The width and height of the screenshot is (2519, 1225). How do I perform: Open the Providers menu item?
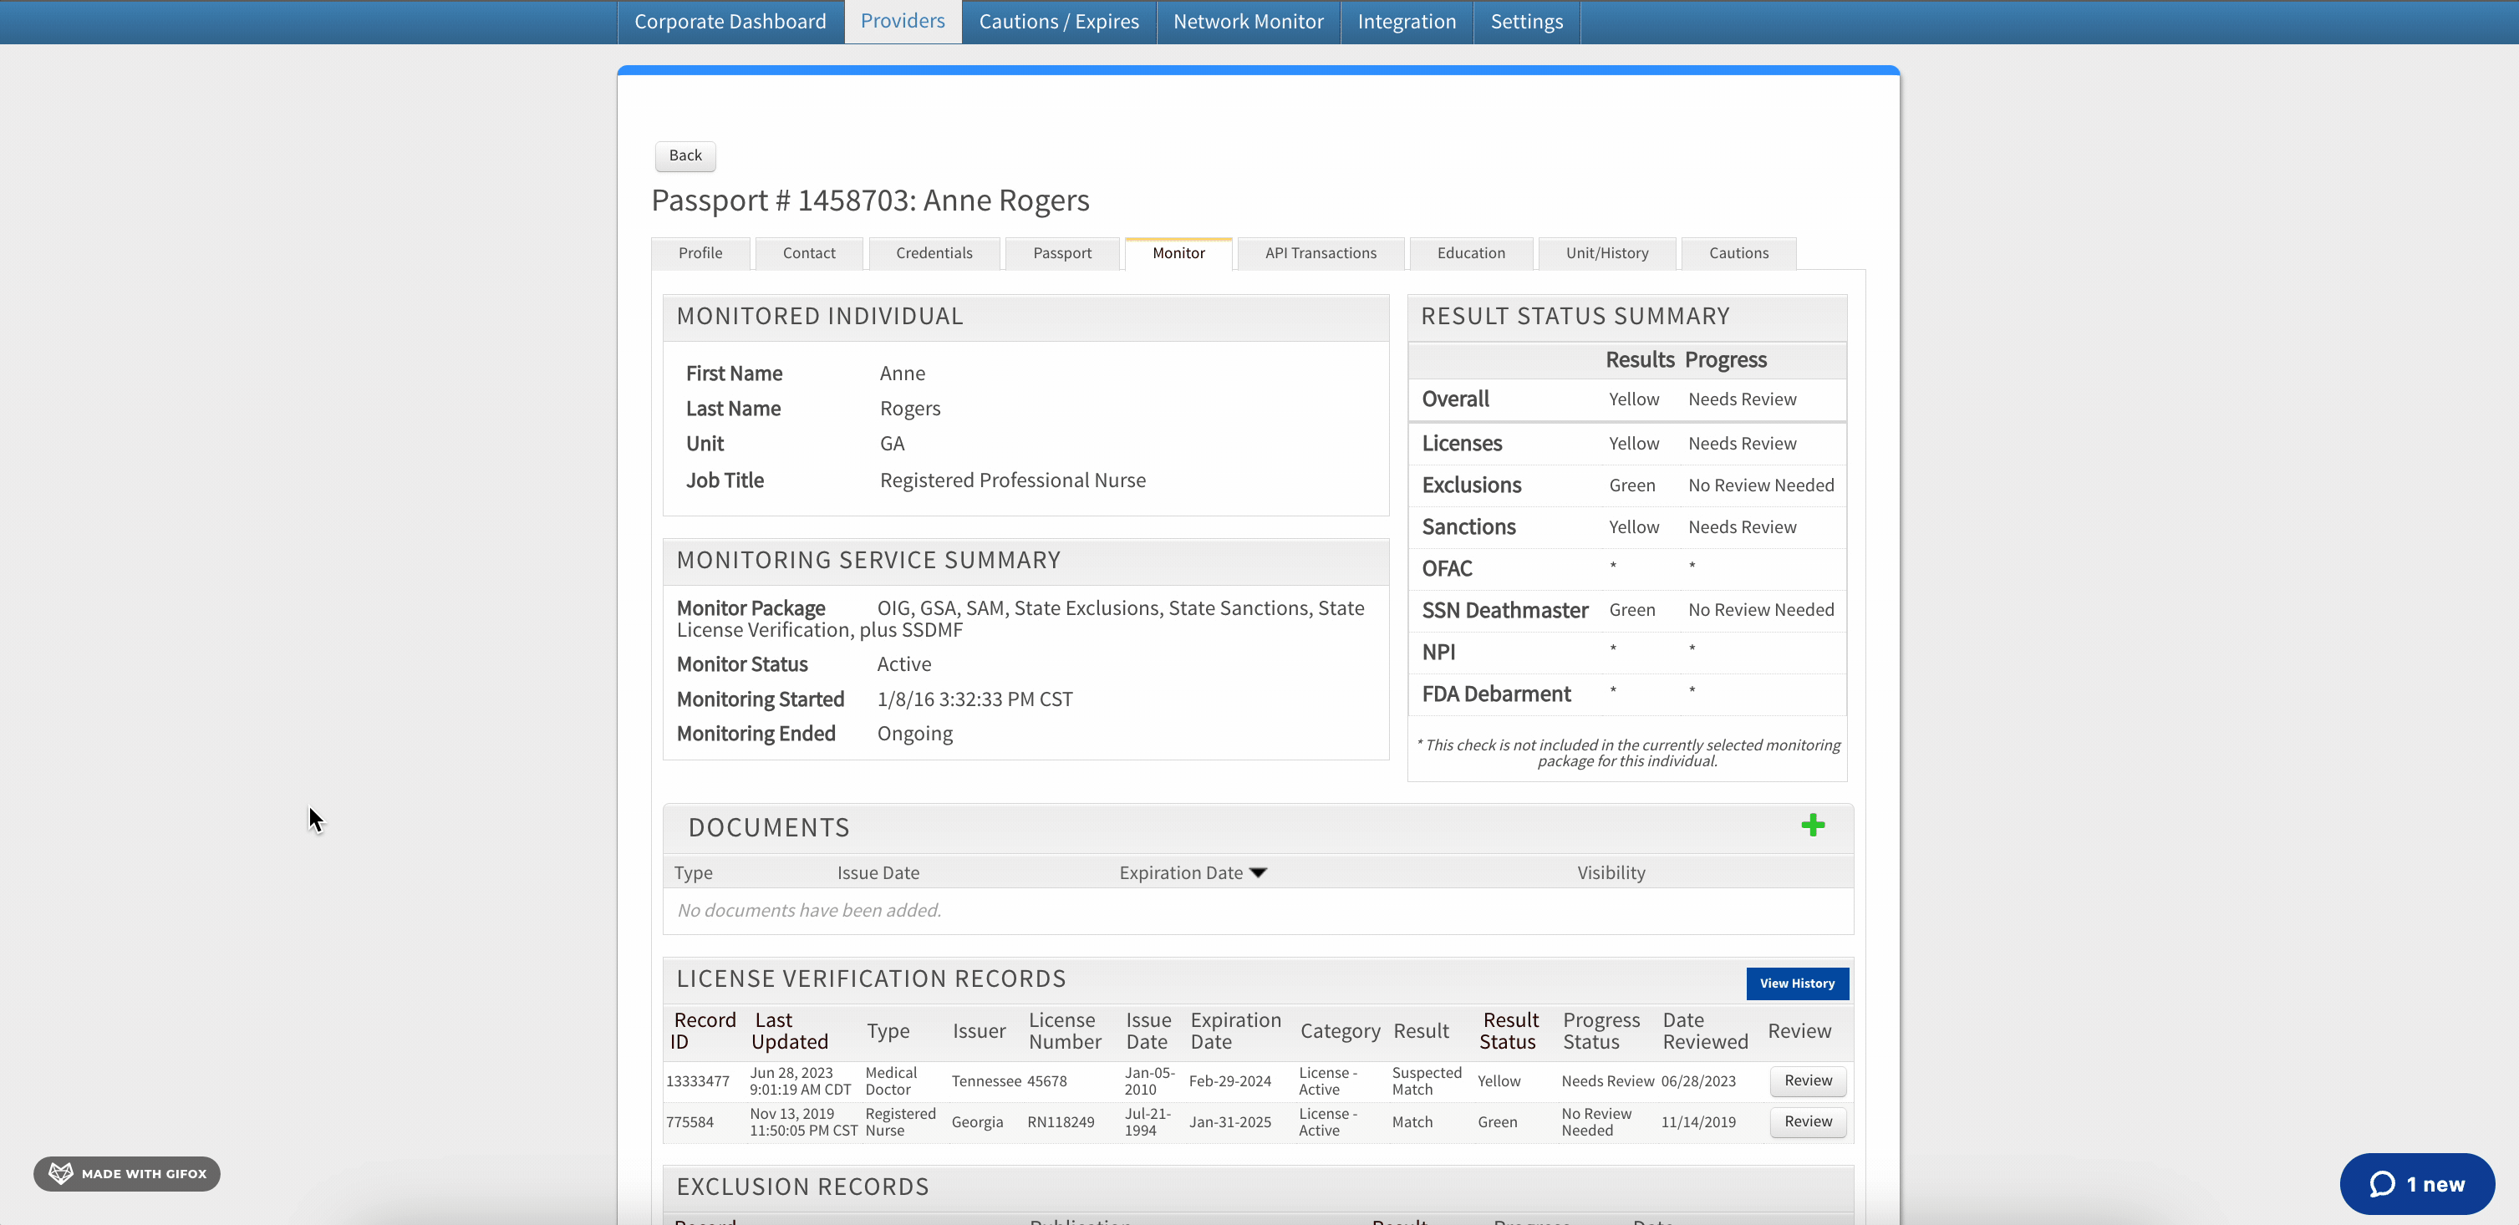point(903,22)
